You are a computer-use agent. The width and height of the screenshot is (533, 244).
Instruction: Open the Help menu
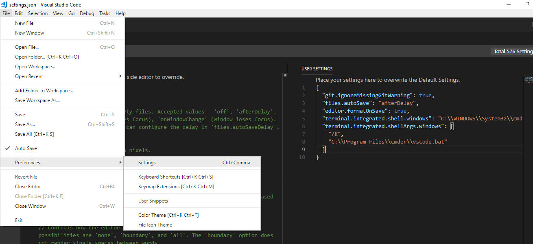pyautogui.click(x=120, y=13)
